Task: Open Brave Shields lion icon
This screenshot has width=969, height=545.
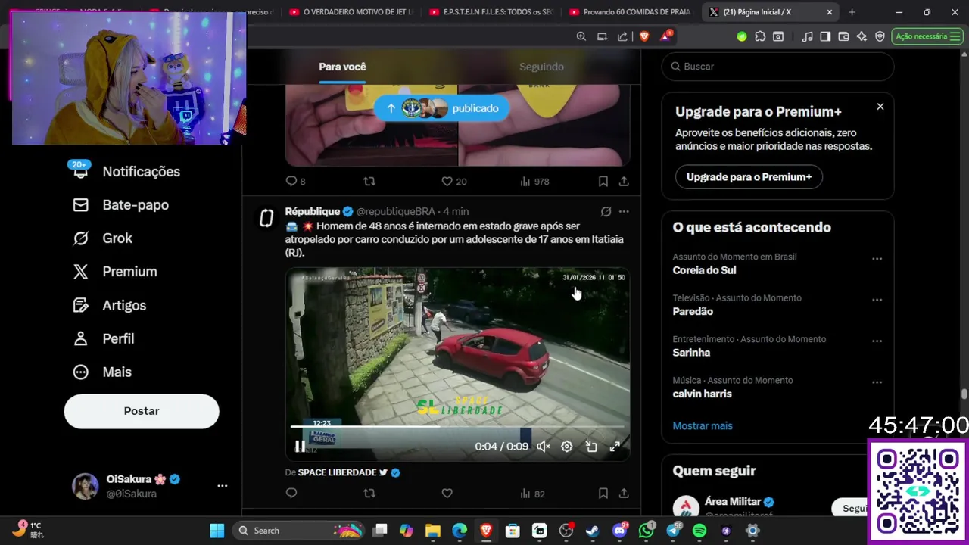Action: [644, 36]
